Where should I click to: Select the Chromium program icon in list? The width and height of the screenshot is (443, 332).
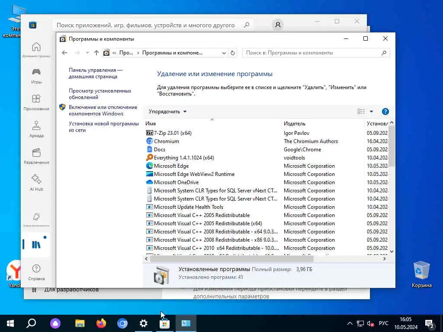click(149, 141)
